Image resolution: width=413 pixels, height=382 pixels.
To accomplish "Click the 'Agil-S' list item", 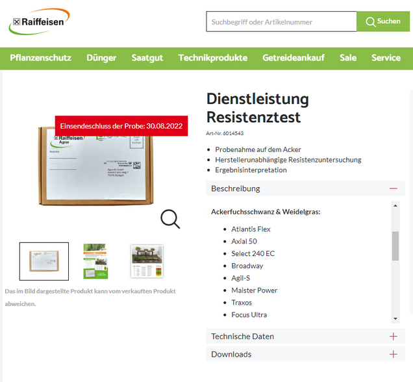I will pos(240,278).
